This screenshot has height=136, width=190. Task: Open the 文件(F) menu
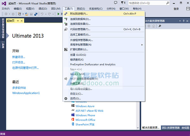[x=6, y=9]
